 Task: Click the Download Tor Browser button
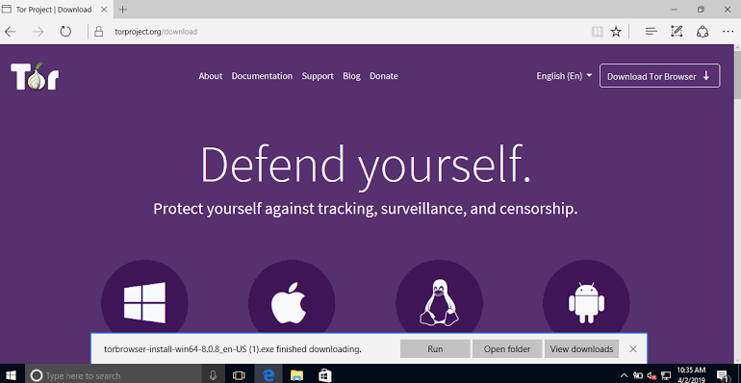click(x=660, y=76)
